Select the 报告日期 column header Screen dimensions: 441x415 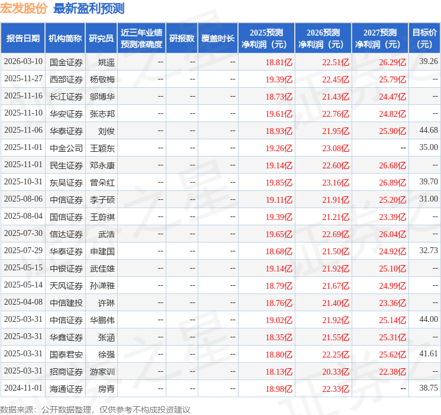[x=22, y=39]
